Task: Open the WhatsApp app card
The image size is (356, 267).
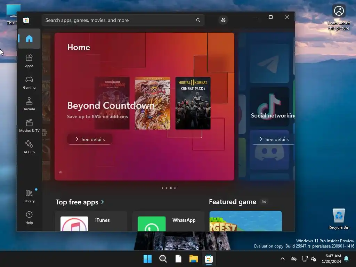Action: [x=168, y=221]
